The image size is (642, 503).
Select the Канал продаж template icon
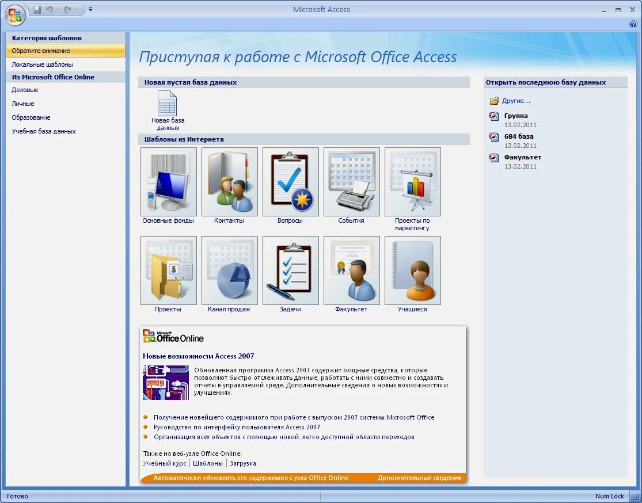pos(229,270)
